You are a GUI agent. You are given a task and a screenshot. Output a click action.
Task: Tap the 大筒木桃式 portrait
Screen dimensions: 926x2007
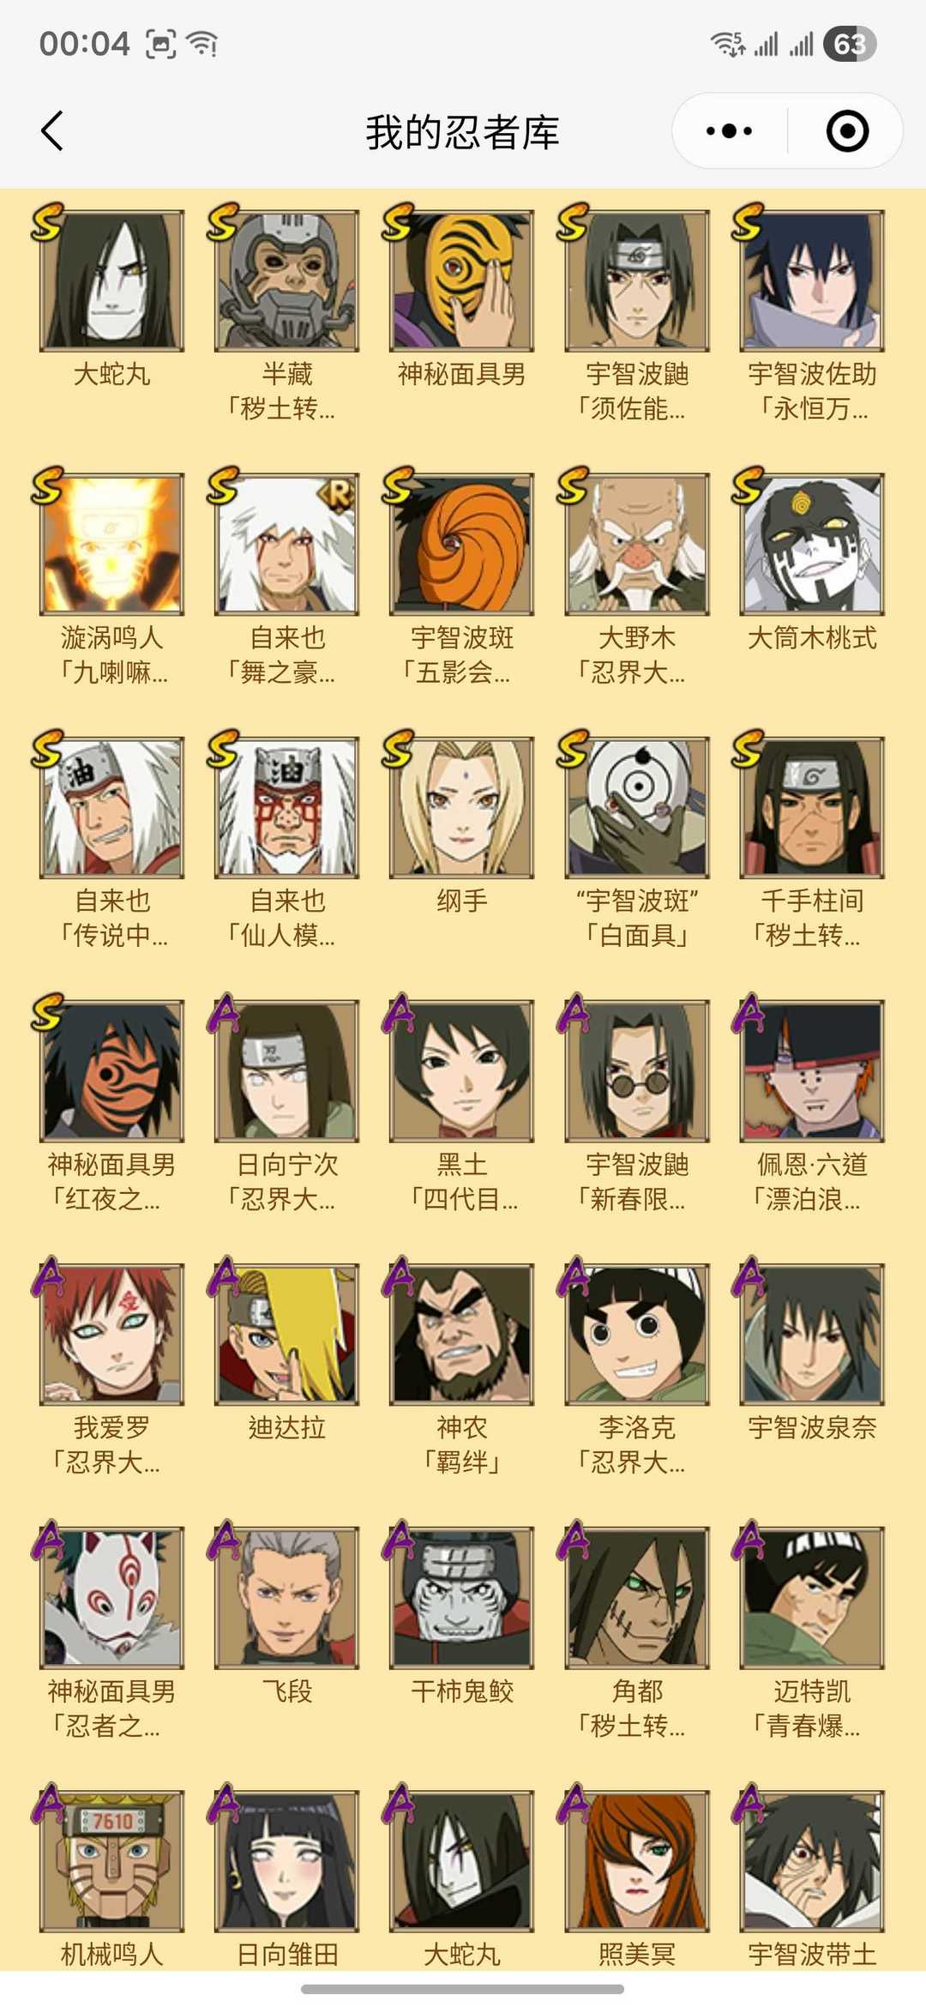812,544
